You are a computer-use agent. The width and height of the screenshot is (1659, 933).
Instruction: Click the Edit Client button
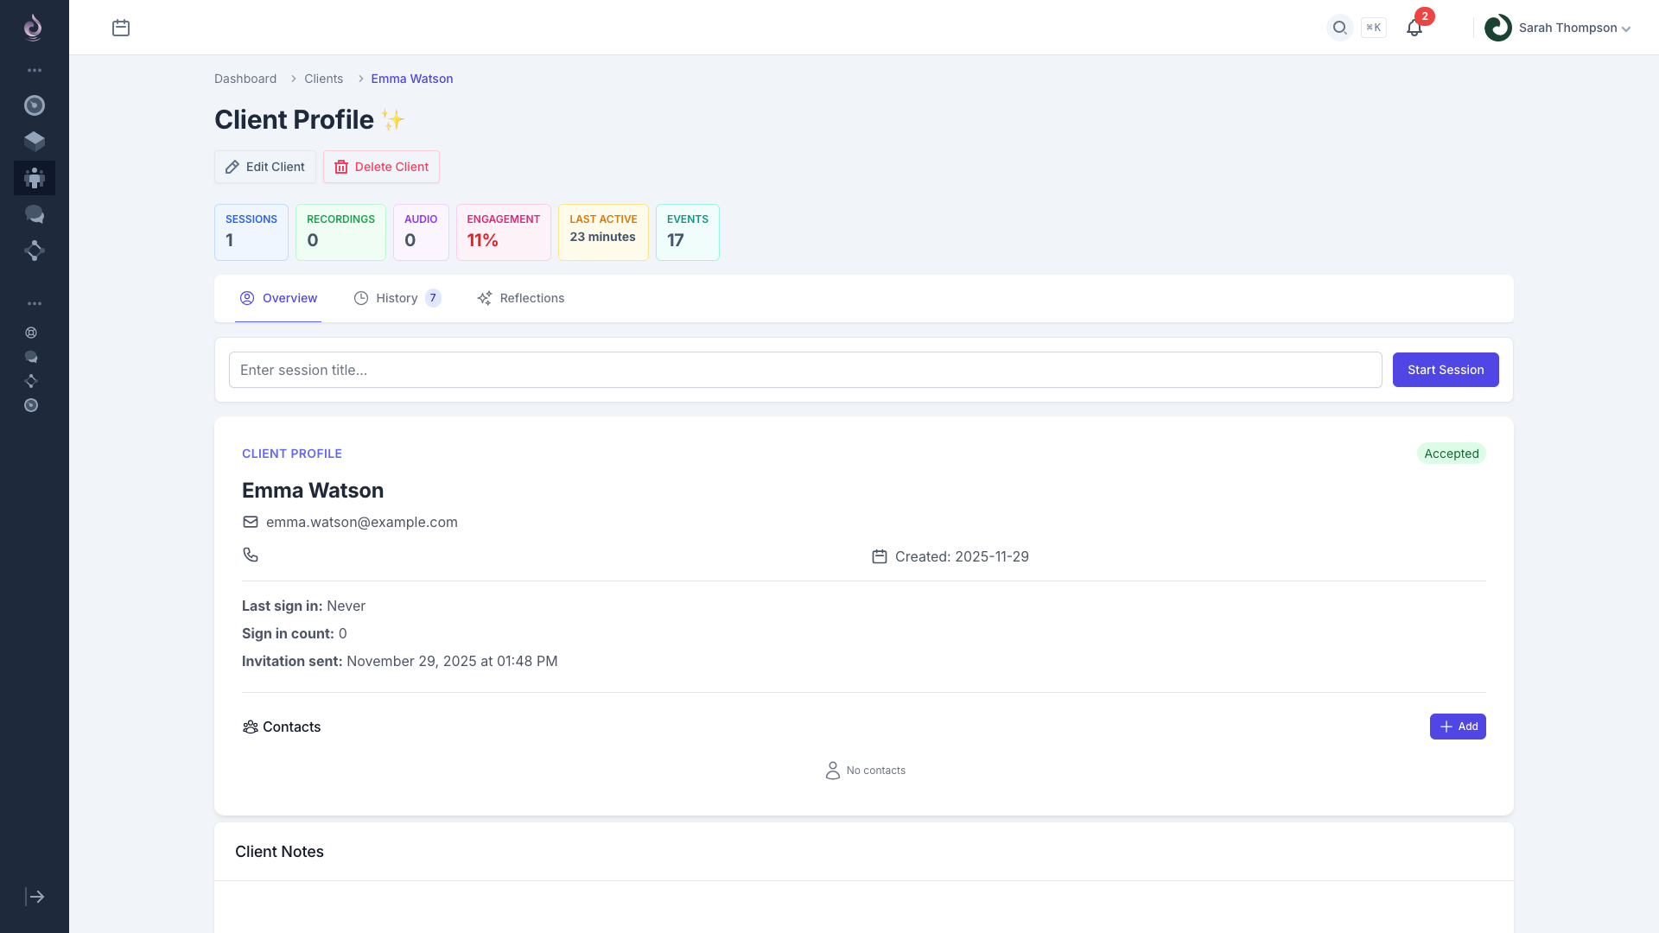(x=264, y=167)
